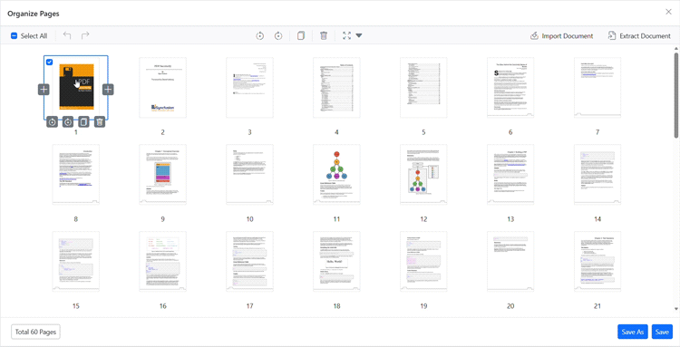Select the page 19 thumbnail
Image resolution: width=680 pixels, height=347 pixels.
(423, 261)
